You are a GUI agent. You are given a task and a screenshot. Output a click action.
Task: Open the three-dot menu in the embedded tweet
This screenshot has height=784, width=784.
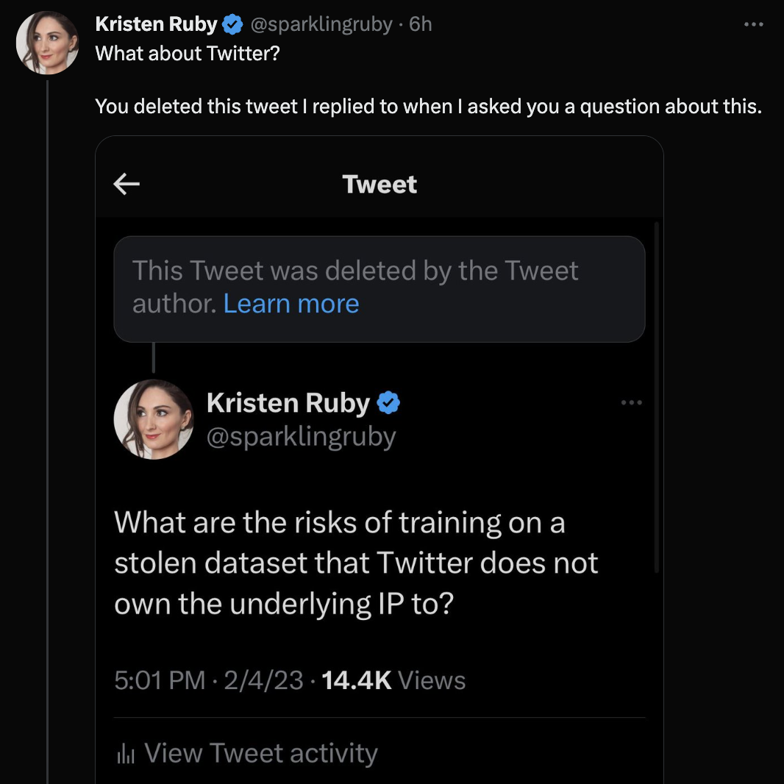click(631, 402)
